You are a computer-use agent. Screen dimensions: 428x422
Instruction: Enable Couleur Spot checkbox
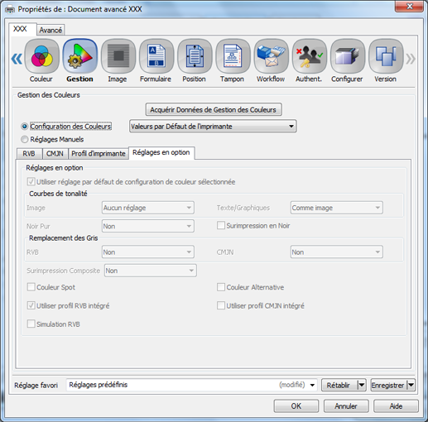pyautogui.click(x=31, y=287)
